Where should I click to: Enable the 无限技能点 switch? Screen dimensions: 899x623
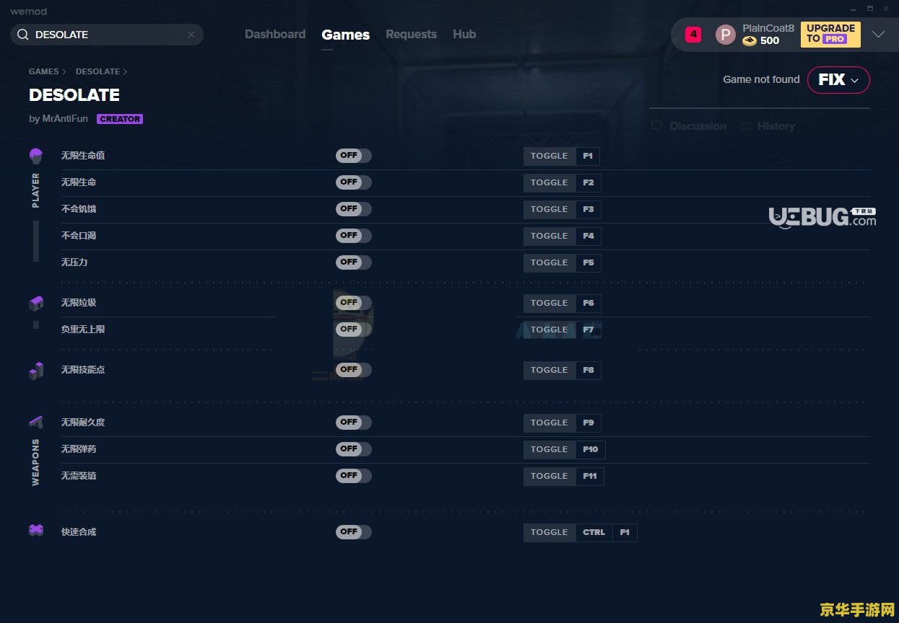pos(354,370)
